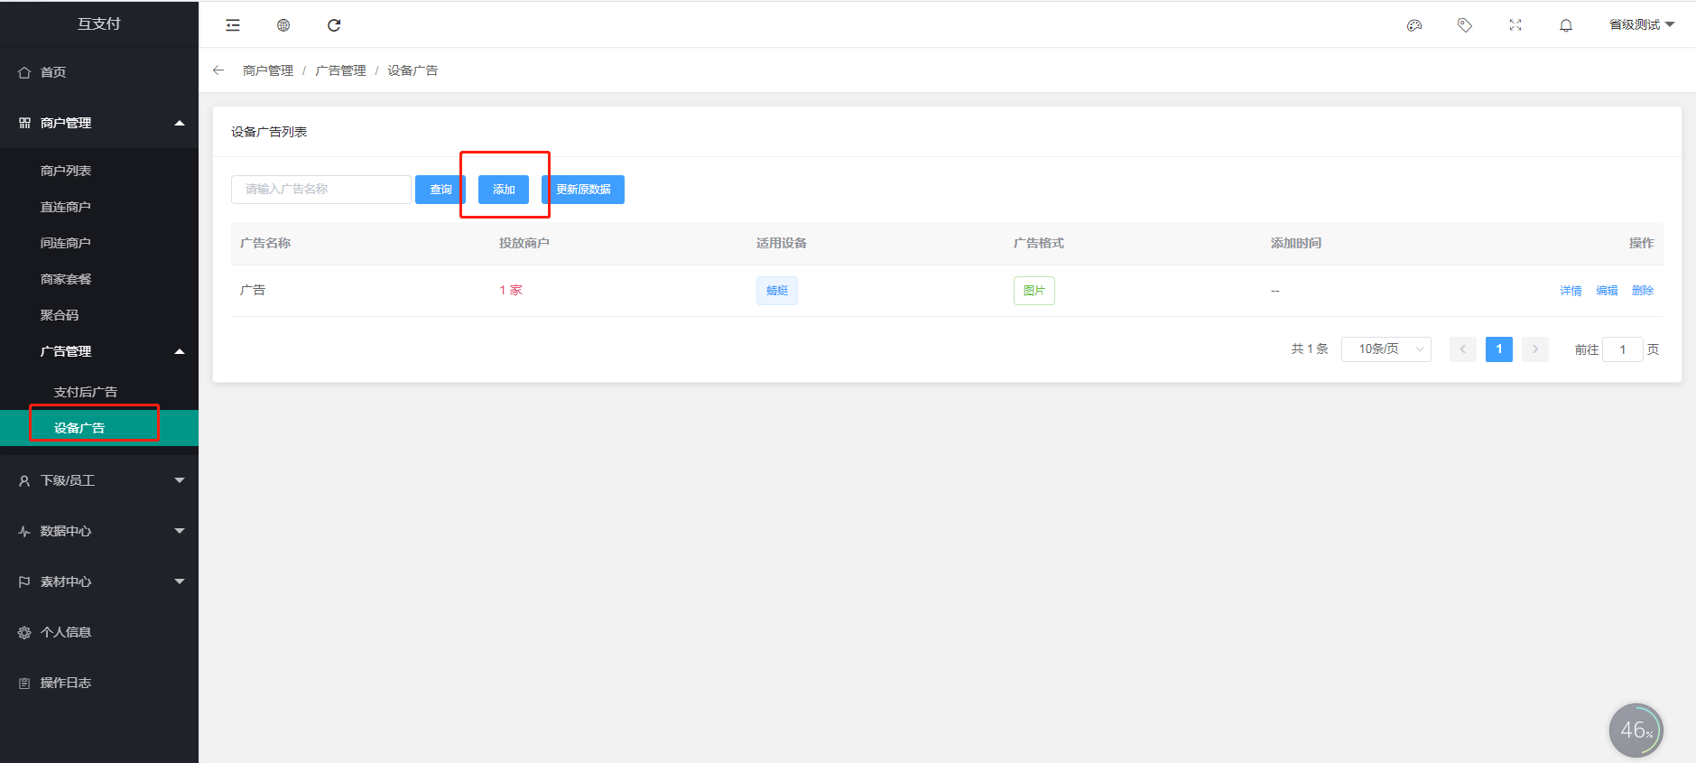Click the 前往 page number field
This screenshot has height=763, width=1696.
click(x=1623, y=349)
